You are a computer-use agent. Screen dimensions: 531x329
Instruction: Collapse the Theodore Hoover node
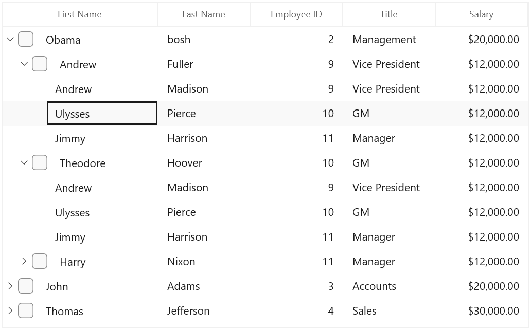[x=24, y=163]
